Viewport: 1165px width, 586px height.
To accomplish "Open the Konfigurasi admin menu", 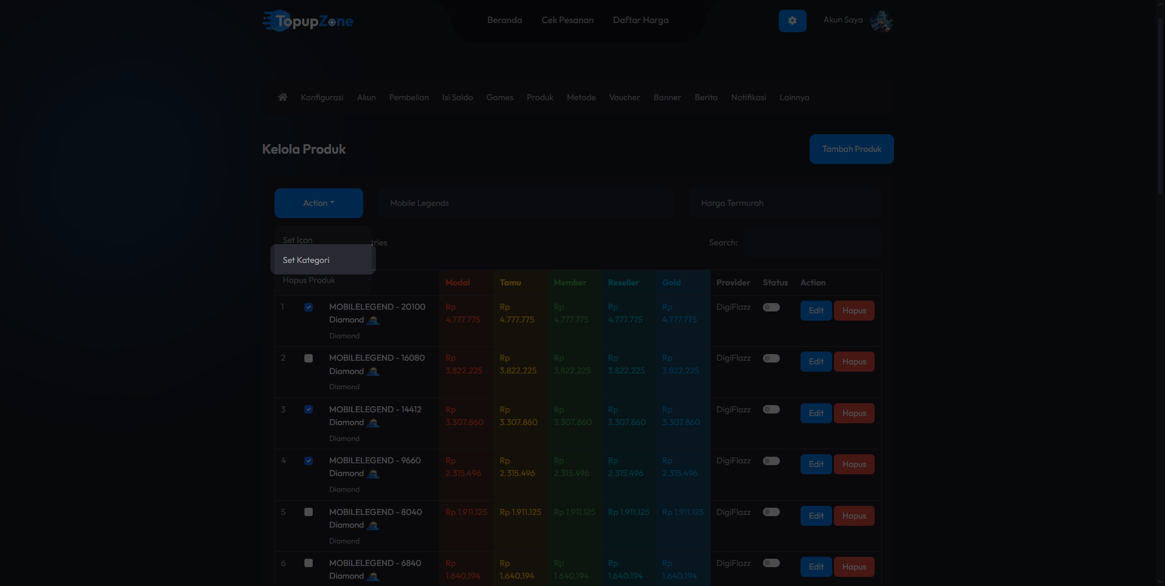I will pyautogui.click(x=322, y=97).
